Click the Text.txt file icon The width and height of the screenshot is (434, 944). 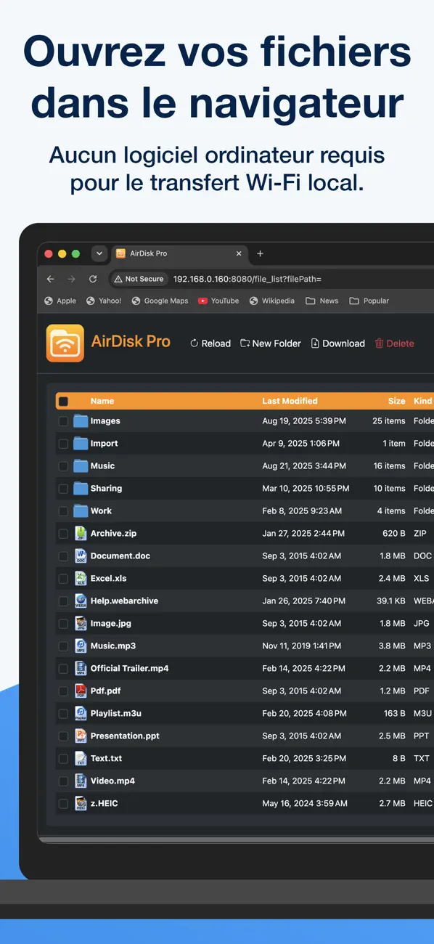pyautogui.click(x=81, y=759)
